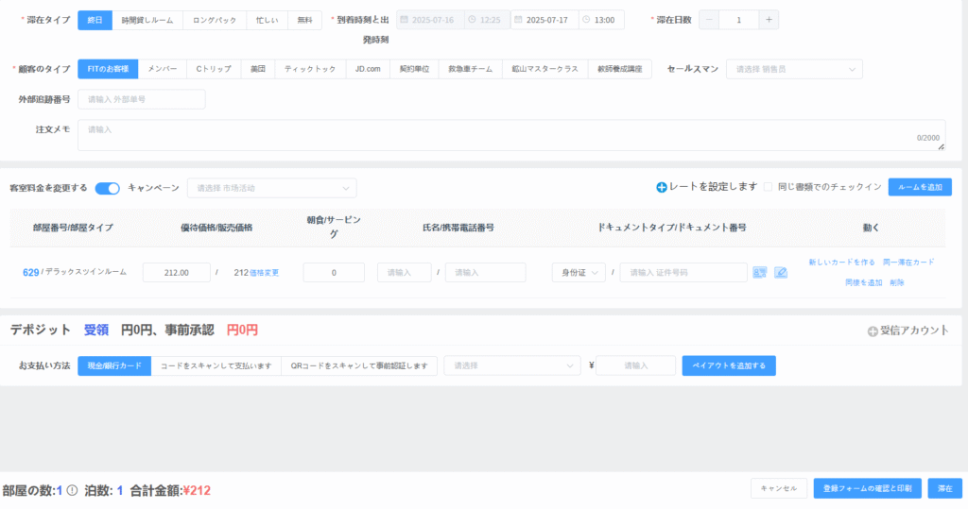Click the departure date calendar icon
This screenshot has height=509, width=968.
518,20
